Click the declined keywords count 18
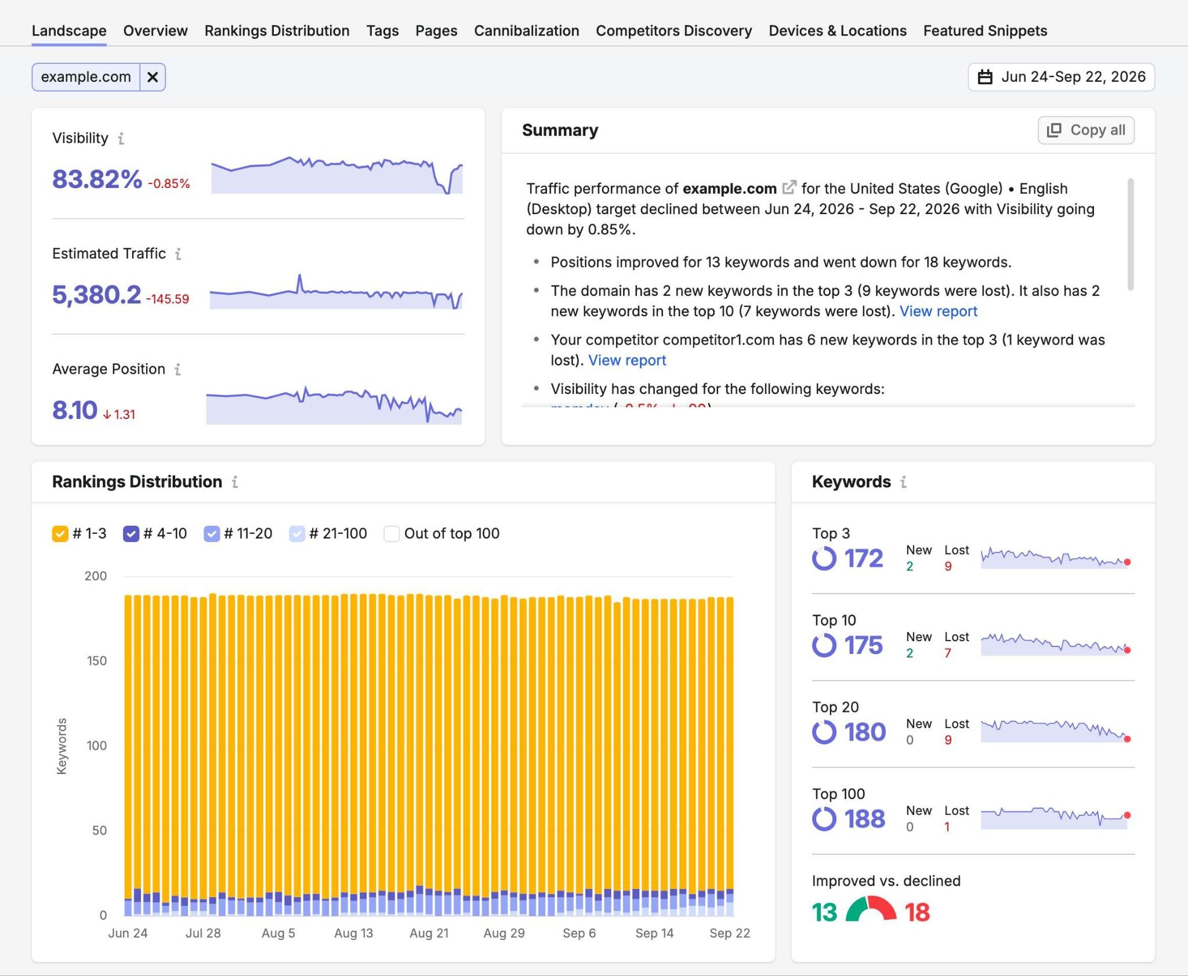The image size is (1188, 976). [x=917, y=912]
